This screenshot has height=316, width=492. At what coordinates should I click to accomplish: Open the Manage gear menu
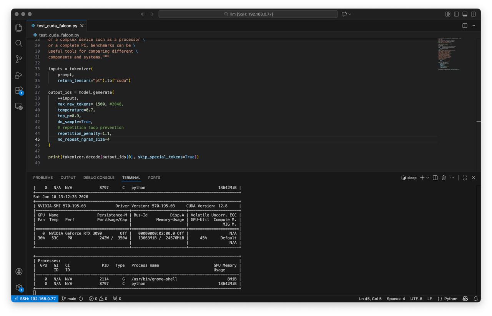19,287
